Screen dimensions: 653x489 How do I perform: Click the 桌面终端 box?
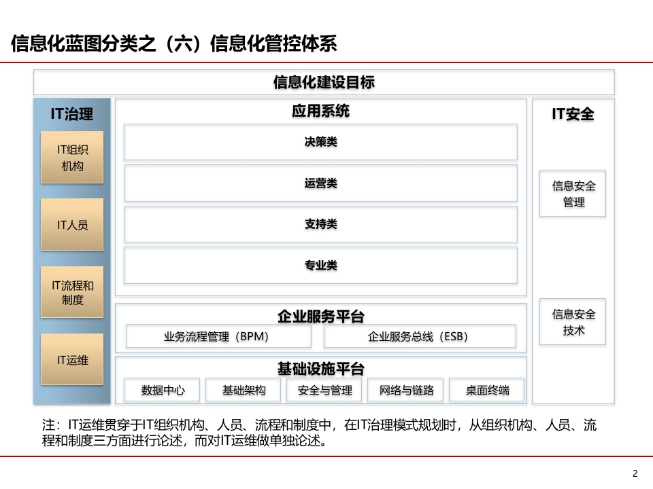pyautogui.click(x=486, y=390)
